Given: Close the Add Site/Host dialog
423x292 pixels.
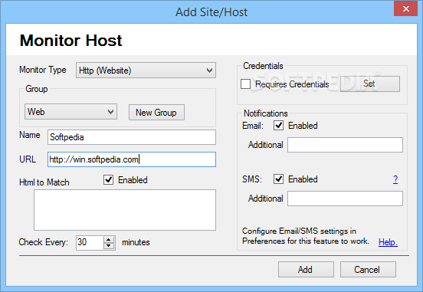Looking at the screenshot, I should coord(405,8).
